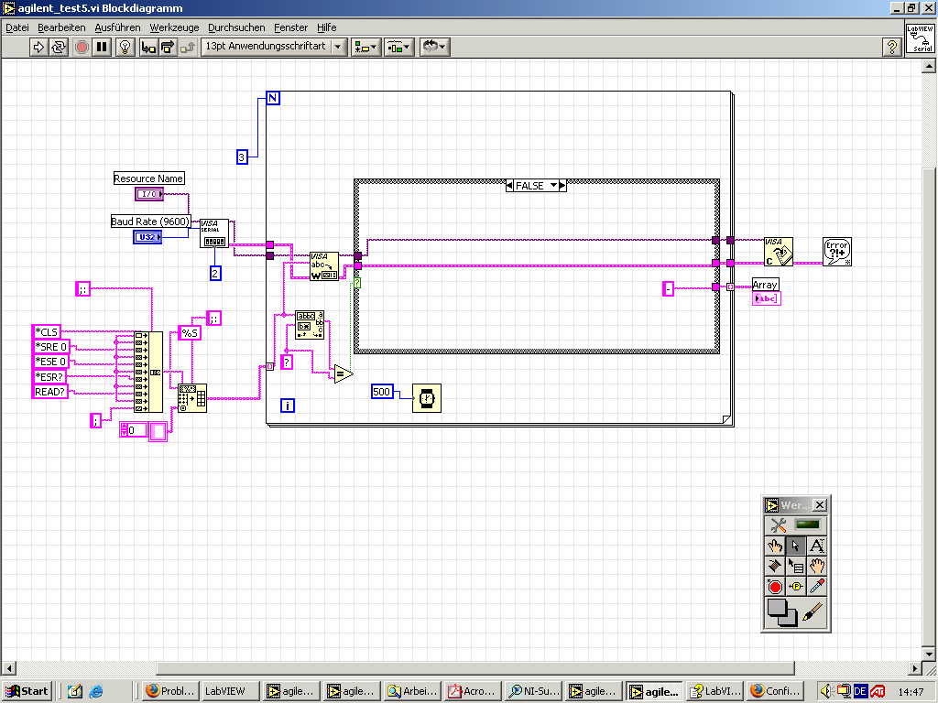The image size is (938, 703).
Task: Select the text labeling tool
Action: [817, 546]
